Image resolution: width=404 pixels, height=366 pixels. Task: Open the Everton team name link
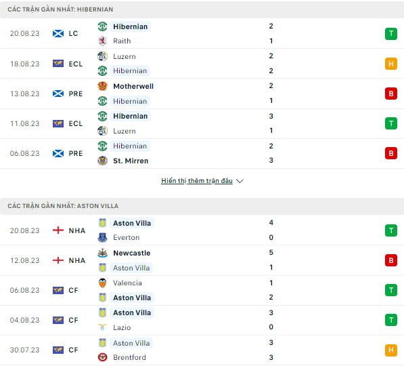[127, 237]
